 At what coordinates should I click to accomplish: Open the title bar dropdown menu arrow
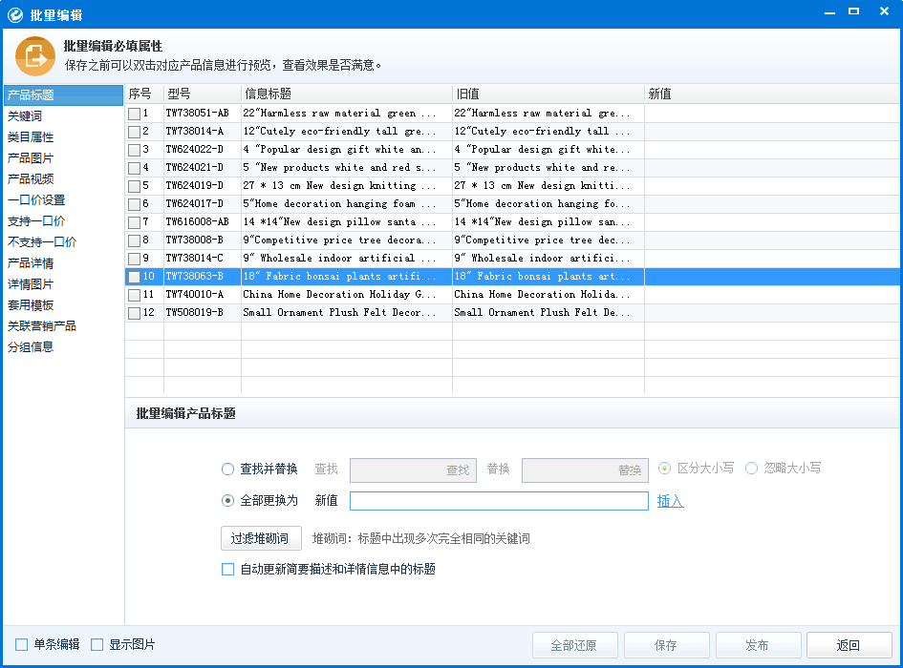[x=828, y=11]
